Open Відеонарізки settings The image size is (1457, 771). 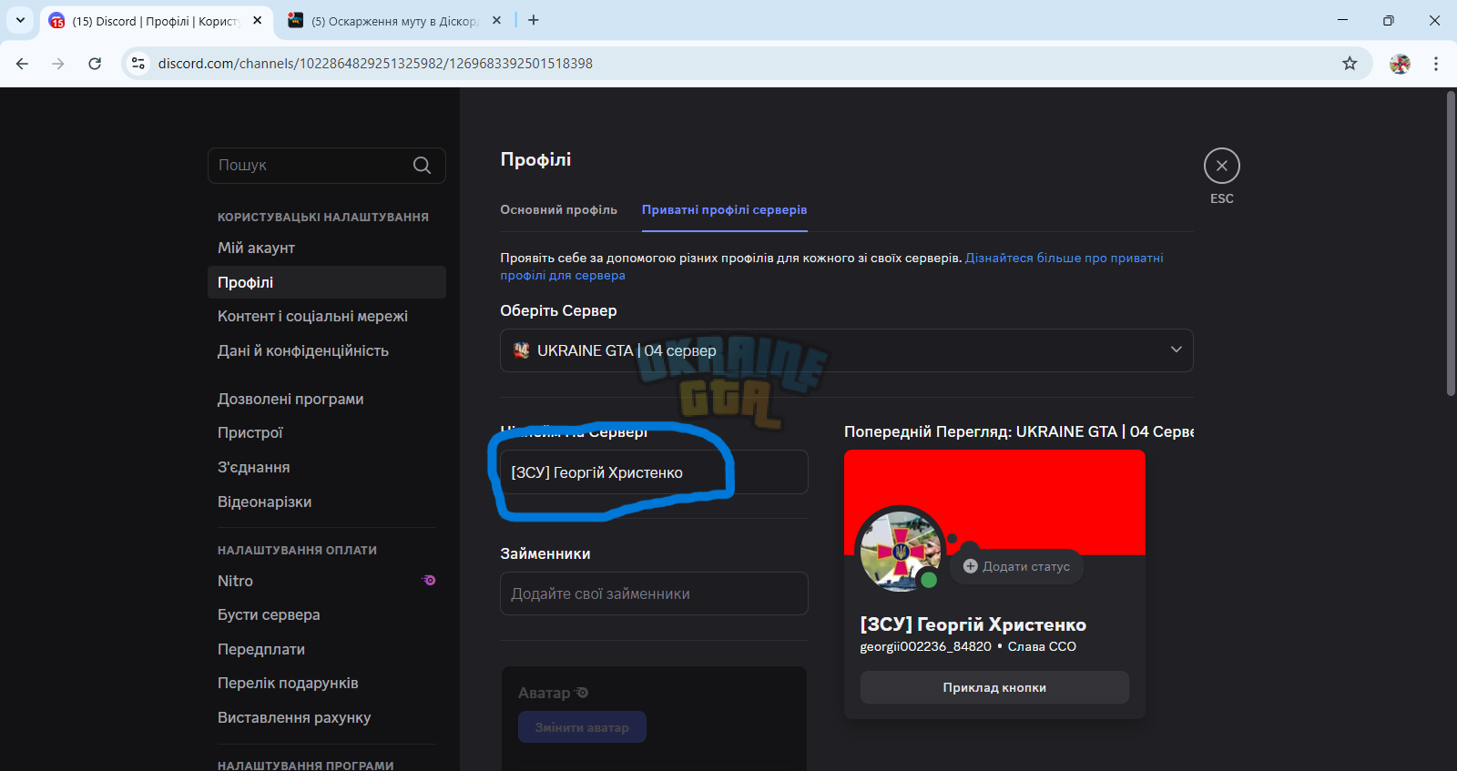point(326,502)
